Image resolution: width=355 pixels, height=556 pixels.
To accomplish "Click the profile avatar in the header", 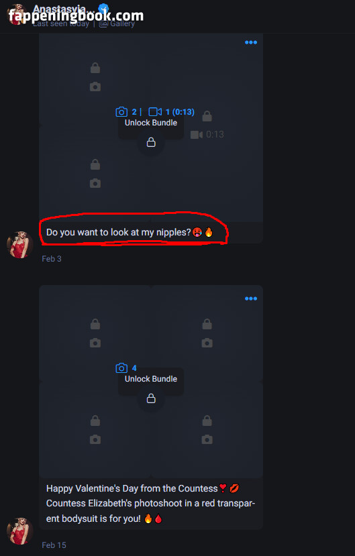I will [x=17, y=15].
